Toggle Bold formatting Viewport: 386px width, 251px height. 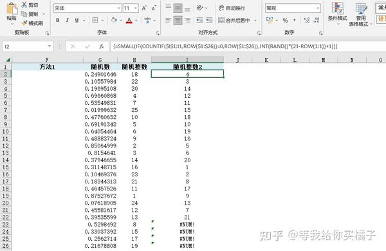pyautogui.click(x=58, y=20)
